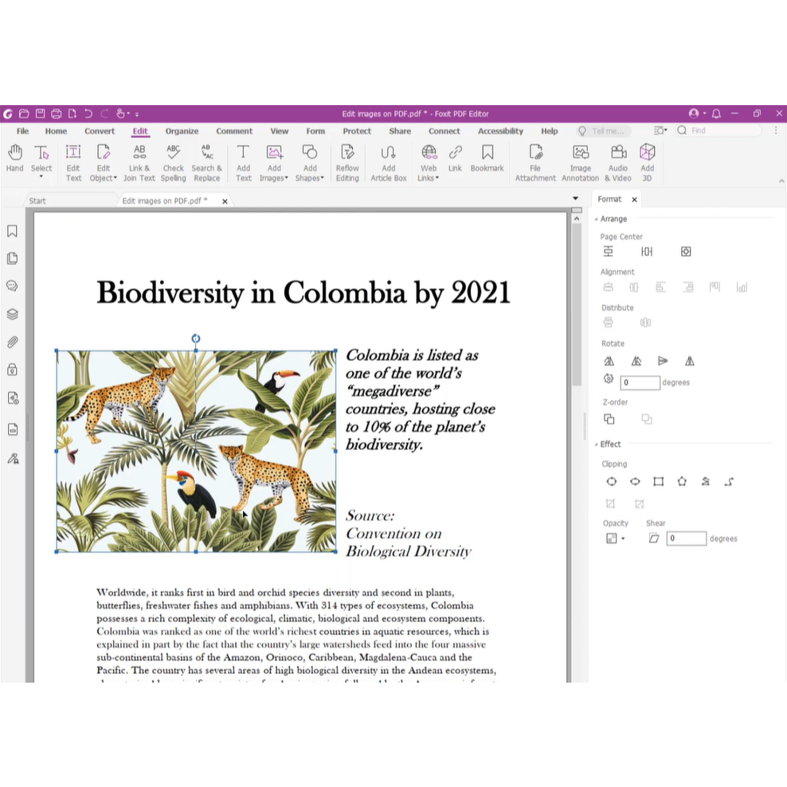Open the File menu
This screenshot has height=787, width=787.
[x=22, y=131]
